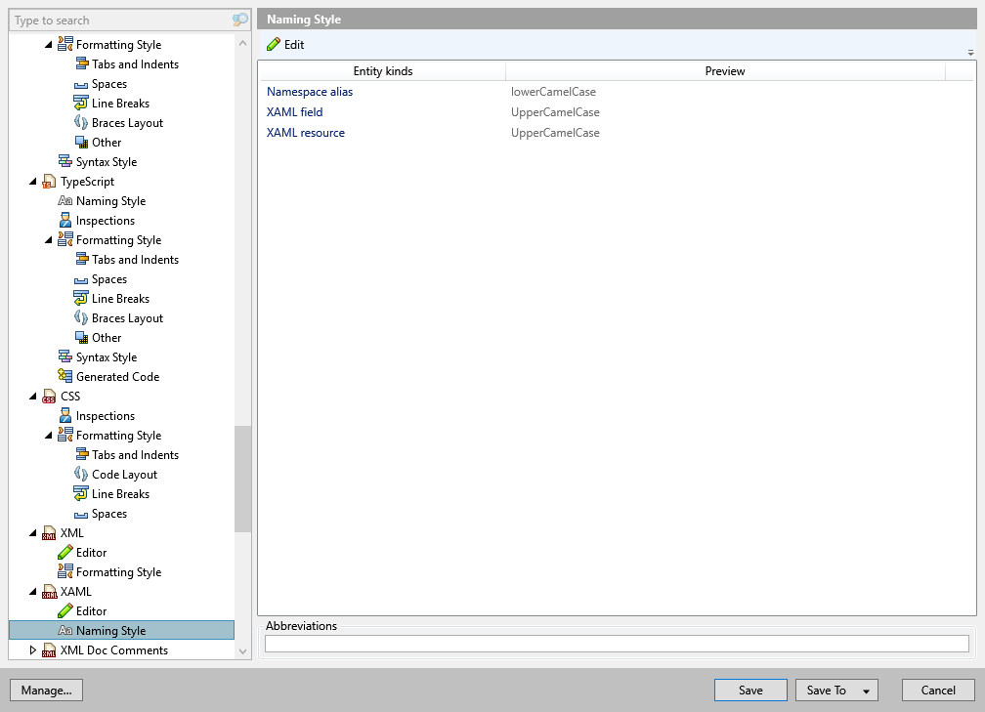The width and height of the screenshot is (985, 712).
Task: Click Save to apply settings
Action: pyautogui.click(x=749, y=690)
